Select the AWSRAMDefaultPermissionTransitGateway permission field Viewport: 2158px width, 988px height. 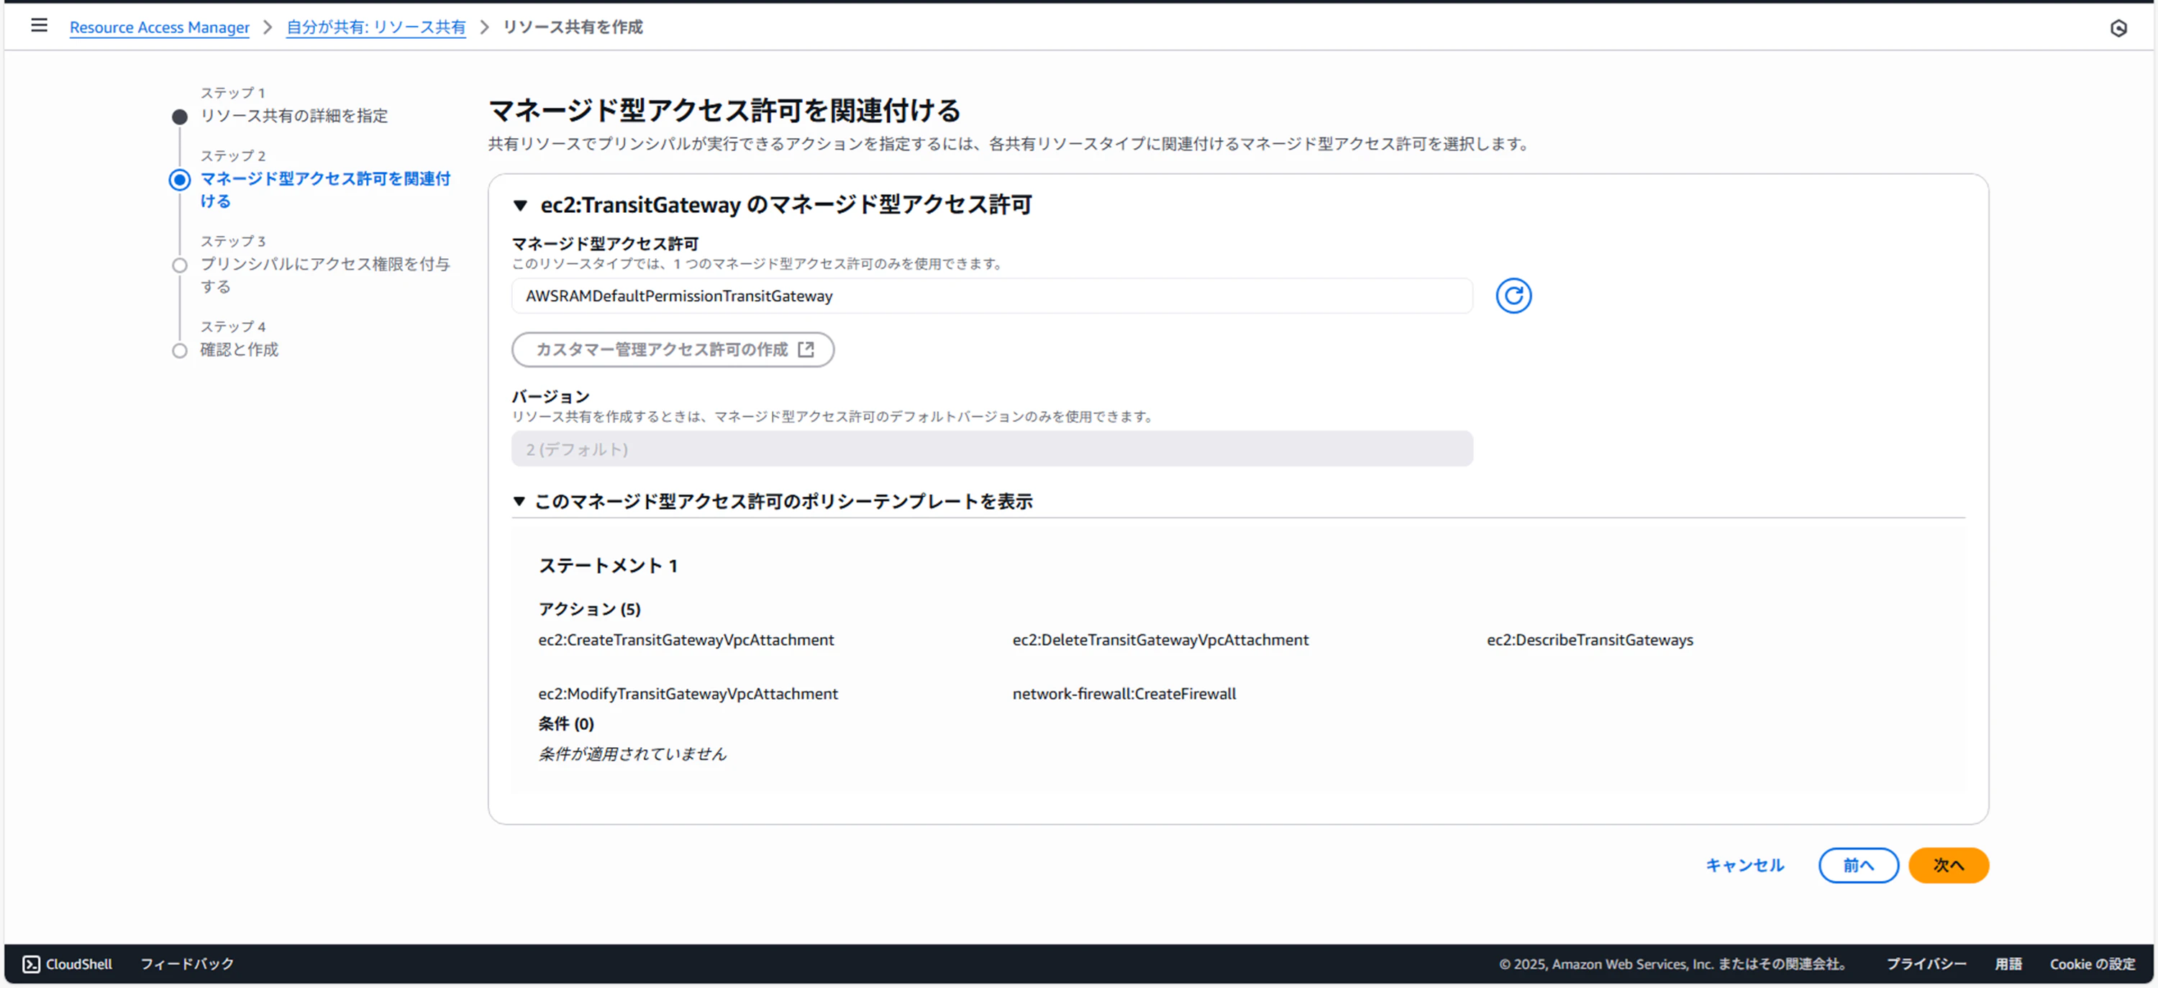(992, 296)
